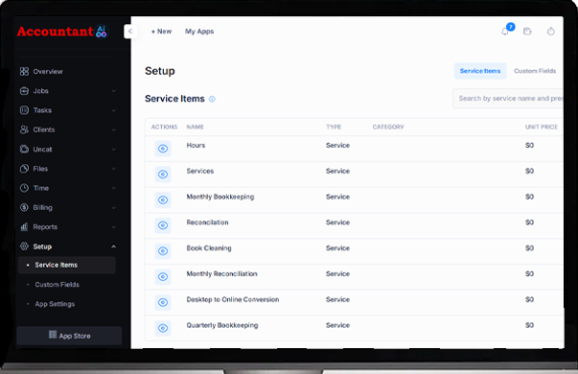Screen dimensions: 578x374
Task: Click the info icon beside Service Items heading
Action: click(213, 99)
